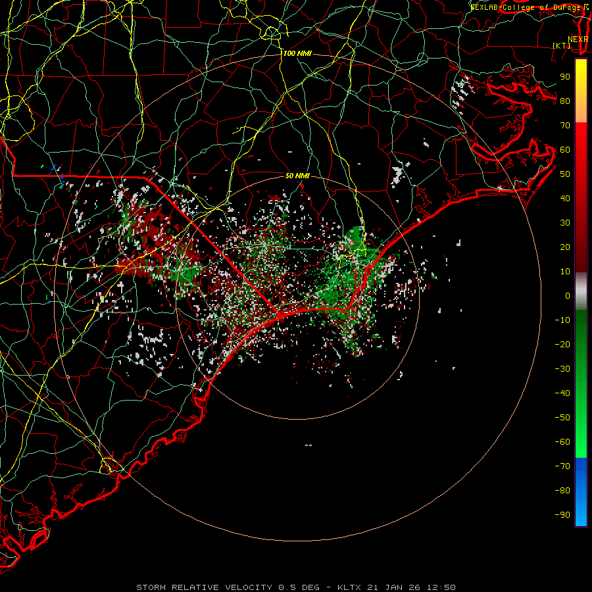The height and width of the screenshot is (592, 592).
Task: Select the -60 value on the velocity scale
Action: (562, 442)
